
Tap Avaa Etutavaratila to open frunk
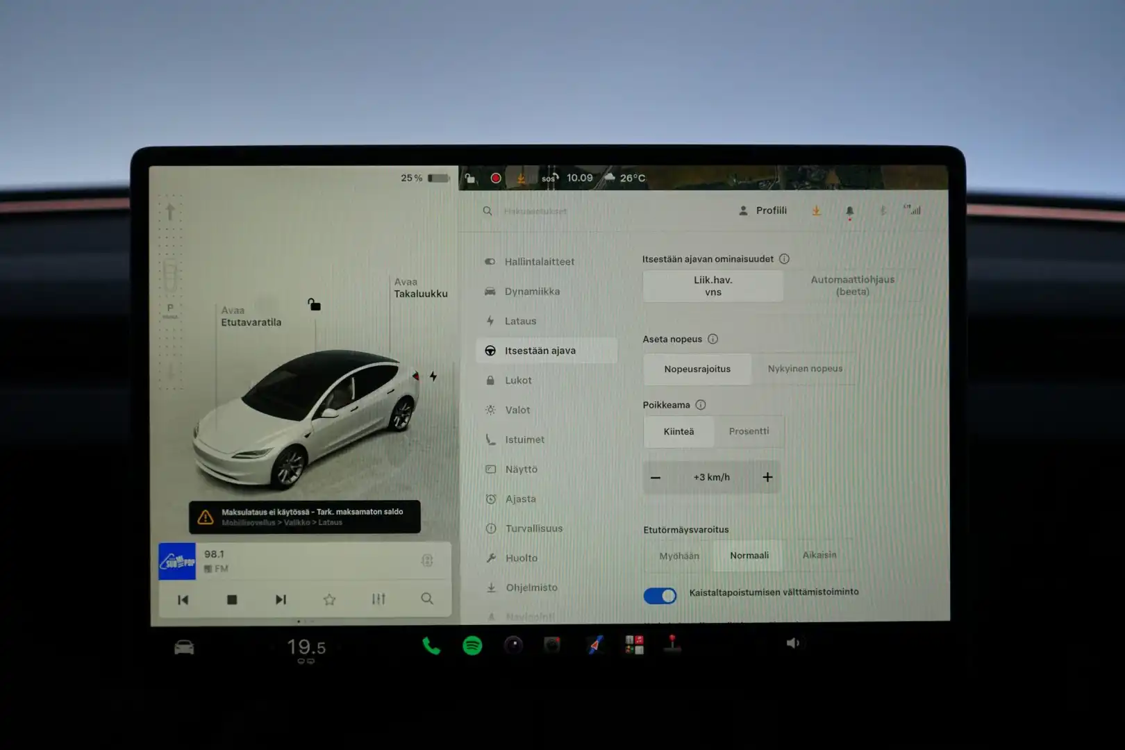[251, 316]
